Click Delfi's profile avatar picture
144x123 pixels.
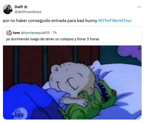point(8,9)
